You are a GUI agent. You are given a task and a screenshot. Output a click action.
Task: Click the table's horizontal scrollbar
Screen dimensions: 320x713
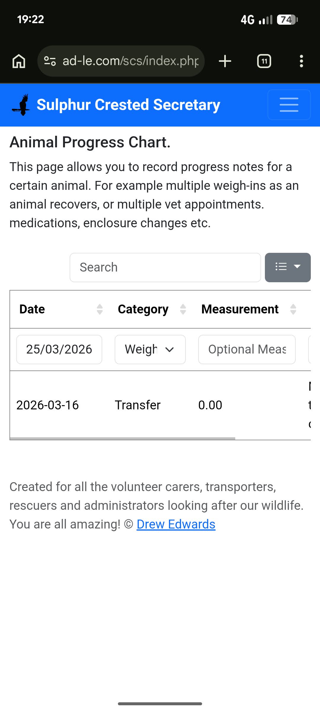coord(123,438)
